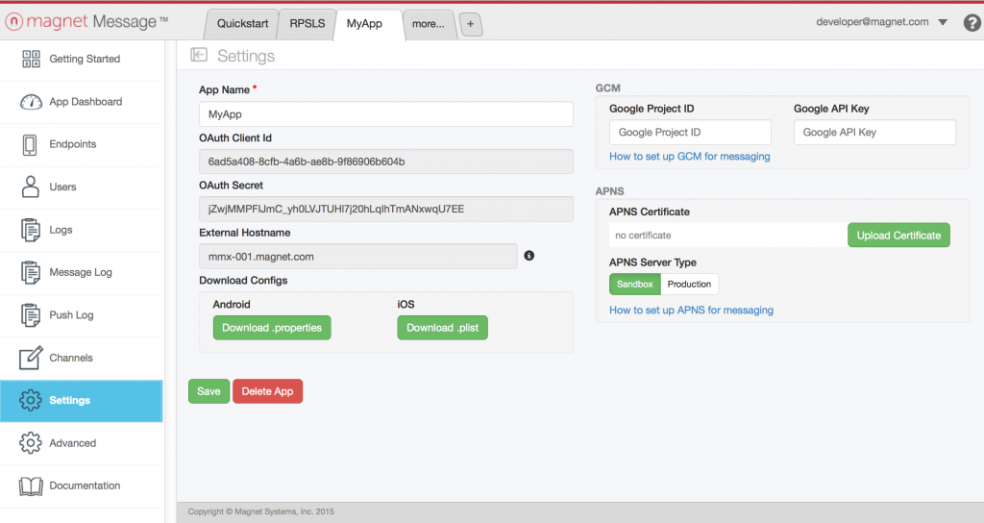This screenshot has width=984, height=523.
Task: Click the App Name input field
Action: (x=386, y=114)
